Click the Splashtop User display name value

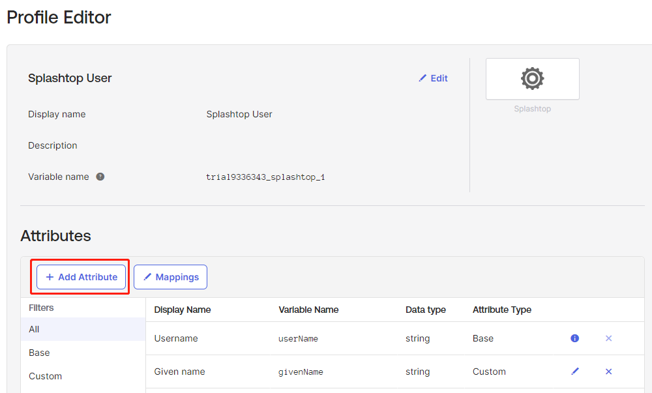pos(239,114)
